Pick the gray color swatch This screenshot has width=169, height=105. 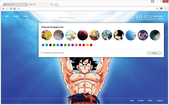pos(69,45)
